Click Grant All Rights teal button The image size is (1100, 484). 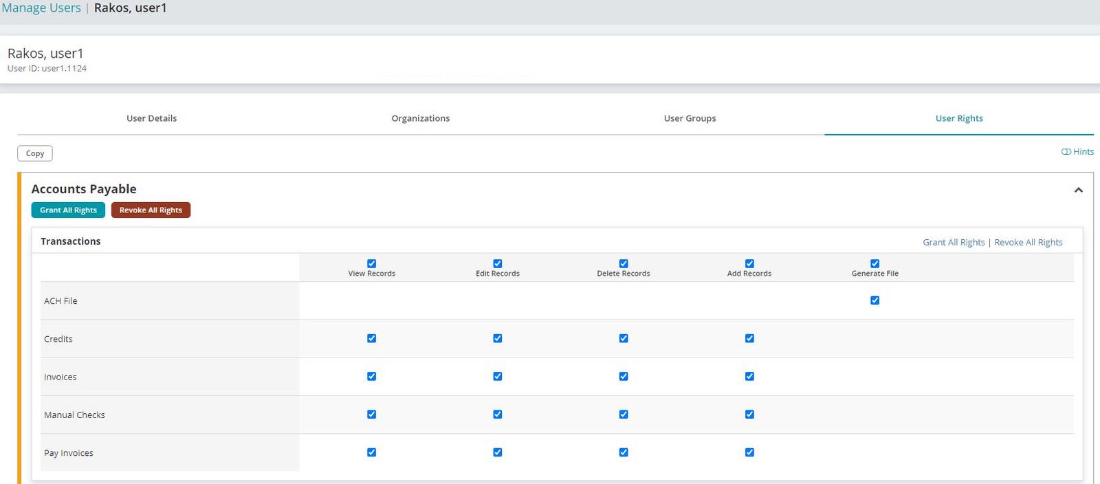[68, 210]
